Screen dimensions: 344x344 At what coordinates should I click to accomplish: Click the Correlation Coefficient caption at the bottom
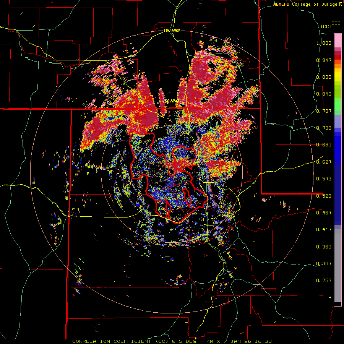[x=172, y=341]
